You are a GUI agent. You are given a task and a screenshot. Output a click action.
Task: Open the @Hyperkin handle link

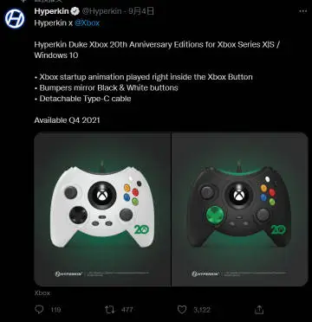(x=101, y=11)
